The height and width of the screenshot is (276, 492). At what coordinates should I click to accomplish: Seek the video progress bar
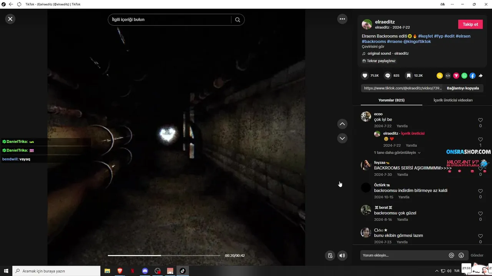click(164, 255)
